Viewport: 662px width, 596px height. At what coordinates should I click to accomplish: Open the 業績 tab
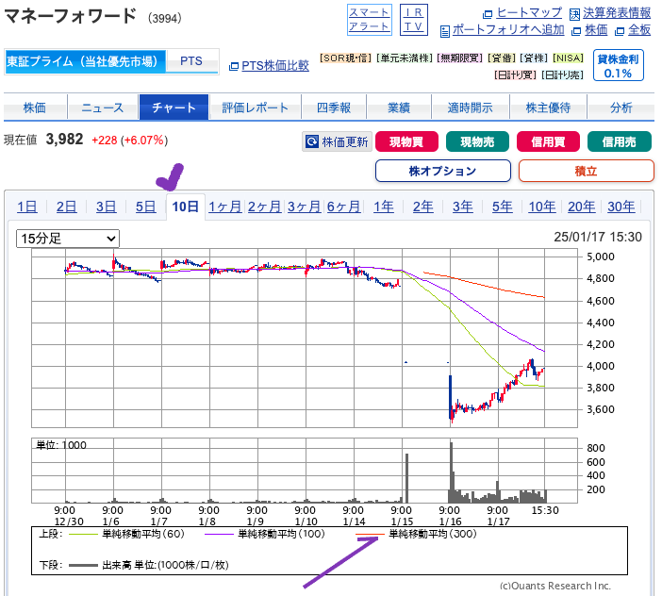pos(399,108)
